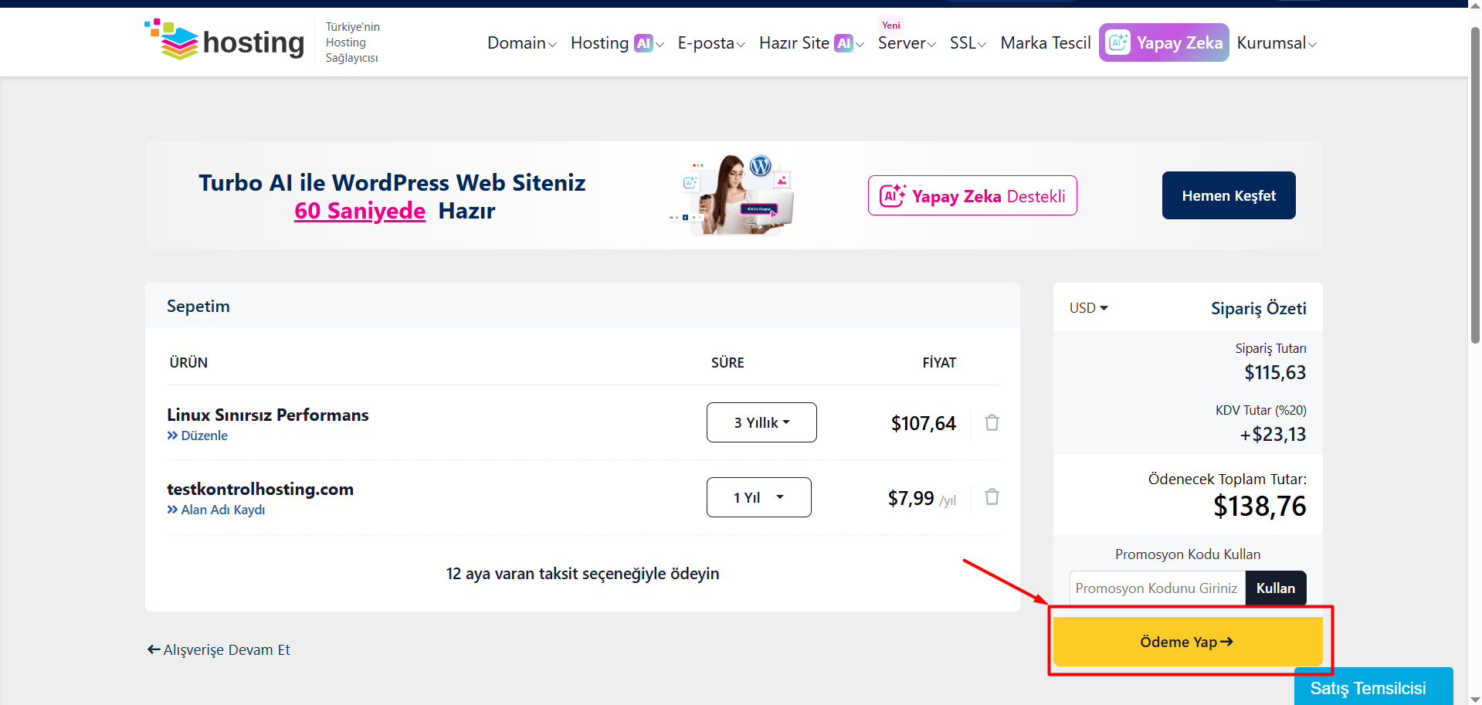Click the $138,76 total amount
Viewport: 1482px width, 705px height.
[1260, 507]
